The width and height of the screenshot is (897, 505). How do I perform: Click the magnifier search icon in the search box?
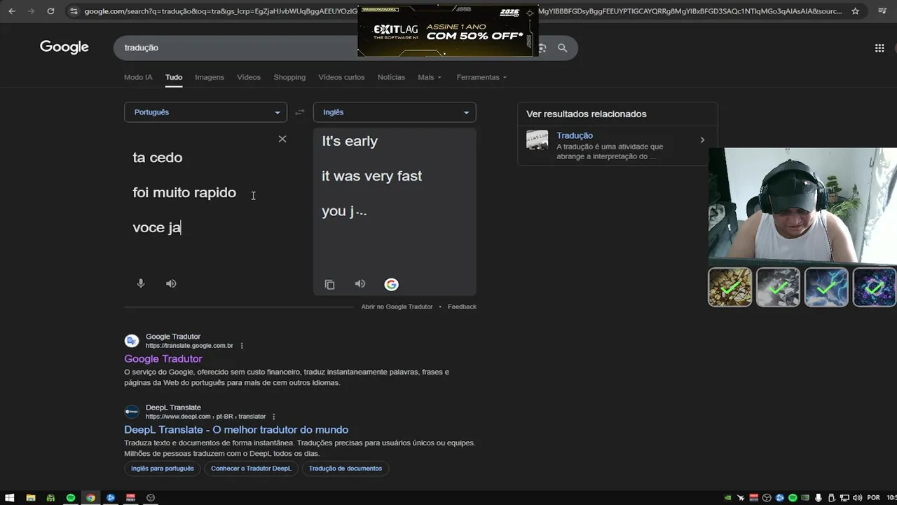click(x=562, y=48)
